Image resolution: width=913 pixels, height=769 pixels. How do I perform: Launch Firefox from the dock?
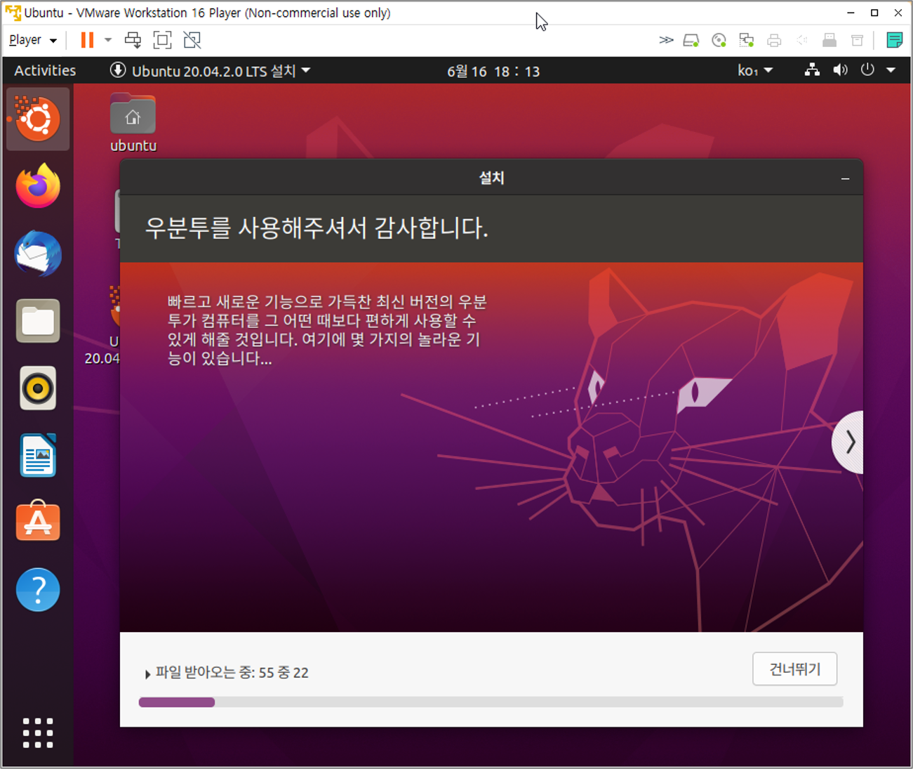38,185
